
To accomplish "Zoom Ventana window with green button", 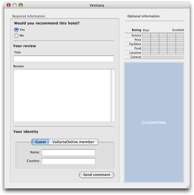I will tap(21, 5).
